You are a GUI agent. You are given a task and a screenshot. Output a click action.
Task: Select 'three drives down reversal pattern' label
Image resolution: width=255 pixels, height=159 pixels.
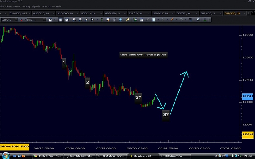coord(143,54)
